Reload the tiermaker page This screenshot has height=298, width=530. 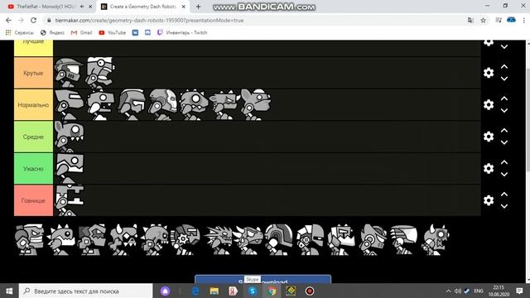pyautogui.click(x=33, y=20)
